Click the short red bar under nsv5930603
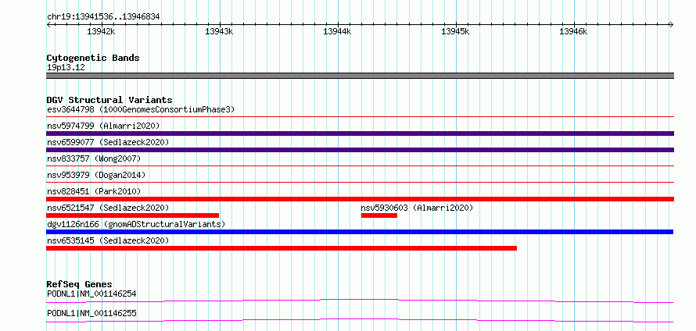This screenshot has width=696, height=331. pos(379,215)
